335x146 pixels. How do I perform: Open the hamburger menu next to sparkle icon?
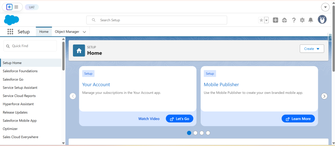[x=16, y=7]
